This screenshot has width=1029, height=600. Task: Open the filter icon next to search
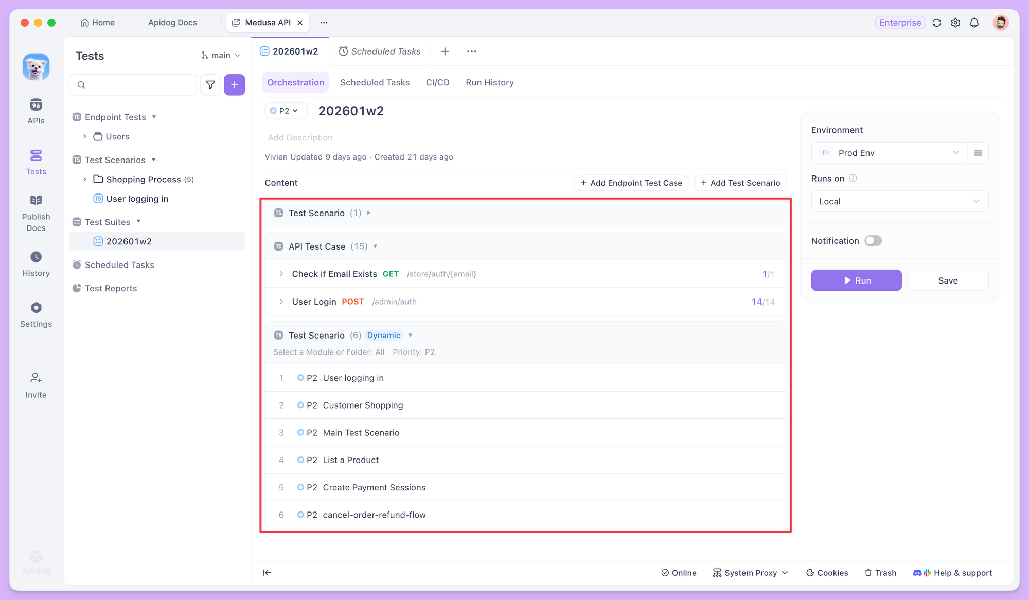(210, 84)
